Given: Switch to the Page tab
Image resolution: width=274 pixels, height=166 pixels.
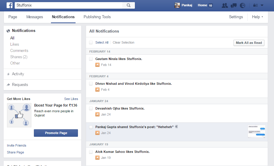Looking at the screenshot, I should tap(13, 17).
